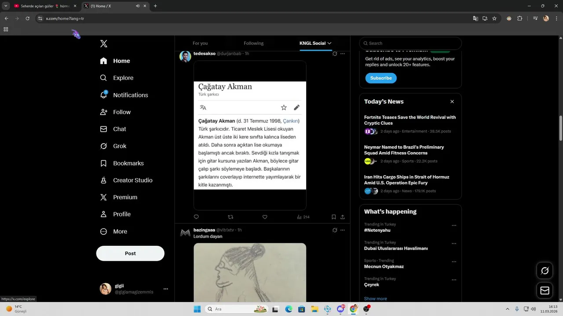Click gigii profile avatar at sidebar bottom

point(106,289)
